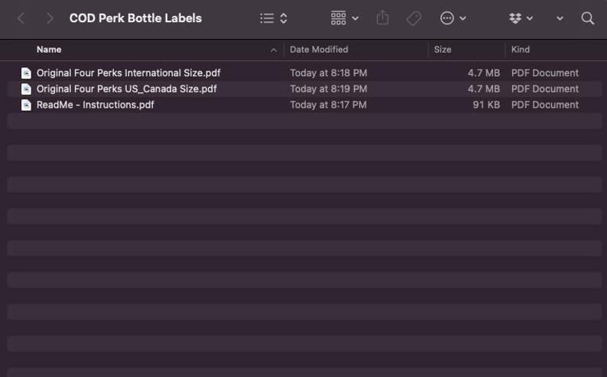607x377 pixels.
Task: Click the Today at 8:18 PM date
Action: 328,73
